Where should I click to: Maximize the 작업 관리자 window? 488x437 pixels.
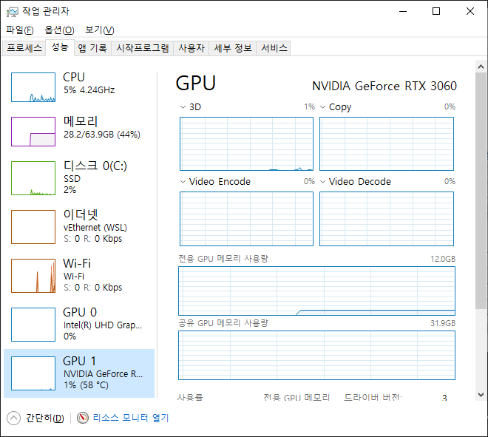(x=436, y=12)
